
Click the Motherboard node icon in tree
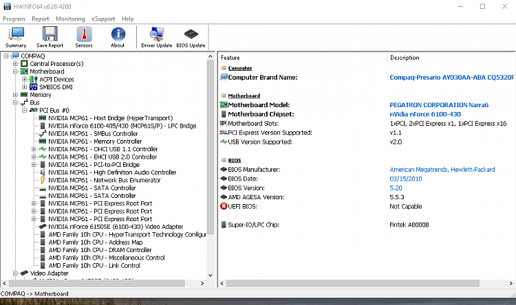pos(24,71)
